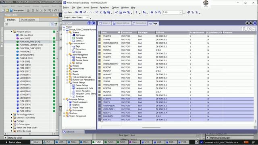Expand the Recipes folder

67,66
